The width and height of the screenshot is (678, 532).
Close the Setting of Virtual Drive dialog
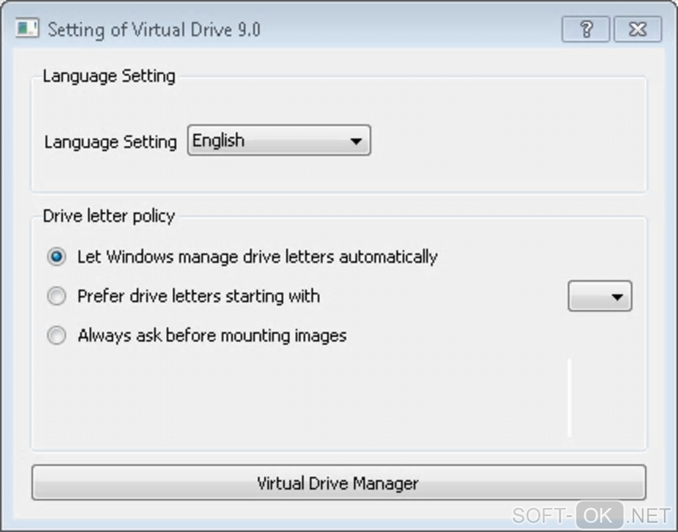click(638, 29)
